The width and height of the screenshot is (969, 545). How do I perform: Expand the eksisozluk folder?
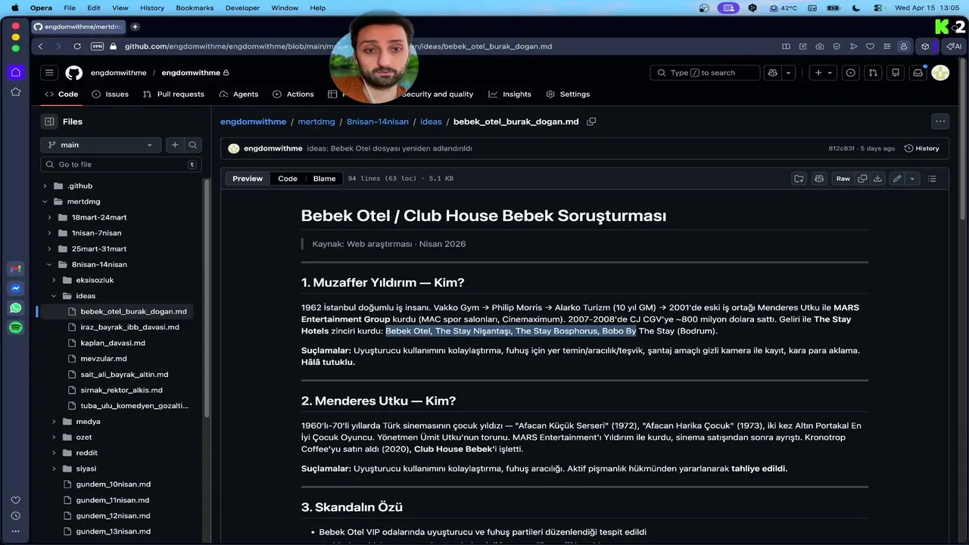point(54,281)
